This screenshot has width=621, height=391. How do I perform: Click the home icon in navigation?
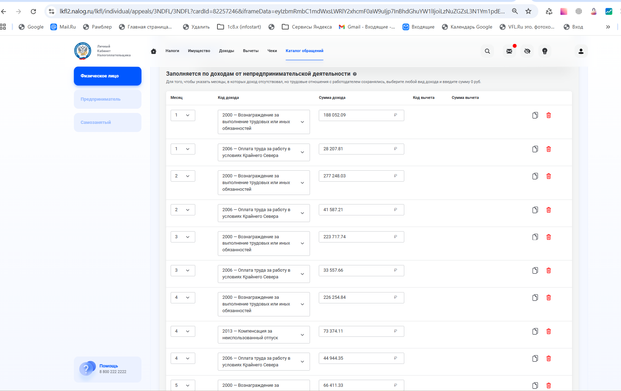pos(153,51)
